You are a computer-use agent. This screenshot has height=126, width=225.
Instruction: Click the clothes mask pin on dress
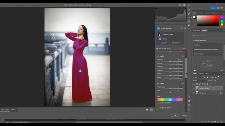[80, 71]
